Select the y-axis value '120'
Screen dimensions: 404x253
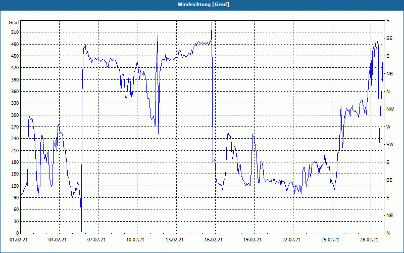(x=15, y=186)
